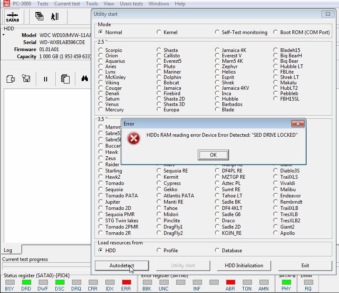
Task: Click the serial WD-WX91AB596CDE text
Action: pos(62,42)
